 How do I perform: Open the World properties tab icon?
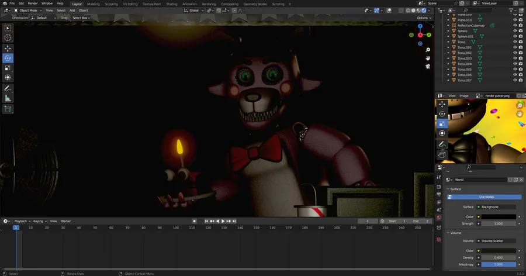click(439, 218)
